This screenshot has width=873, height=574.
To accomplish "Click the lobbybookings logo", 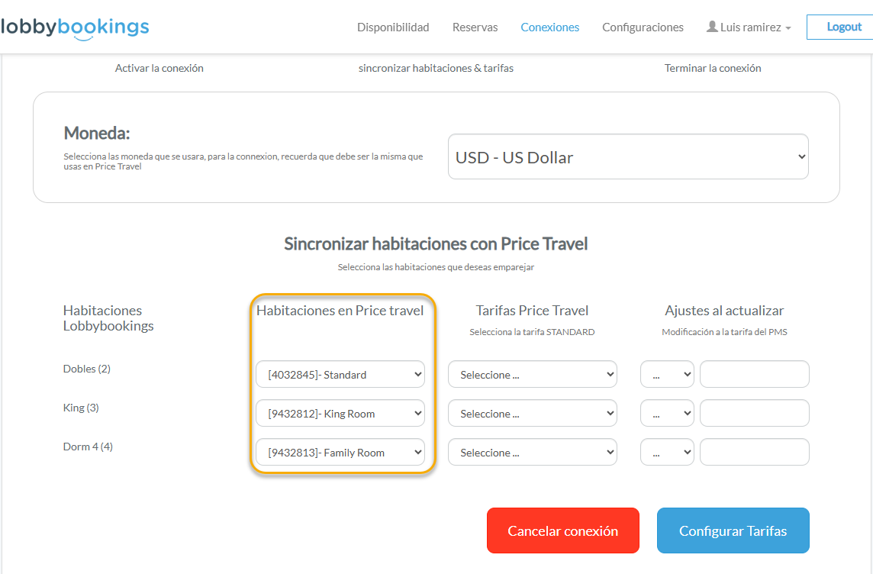I will [75, 27].
